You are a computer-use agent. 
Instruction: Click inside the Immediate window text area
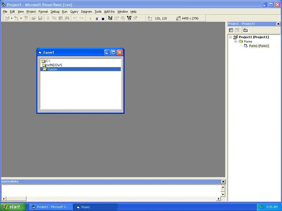(111, 191)
